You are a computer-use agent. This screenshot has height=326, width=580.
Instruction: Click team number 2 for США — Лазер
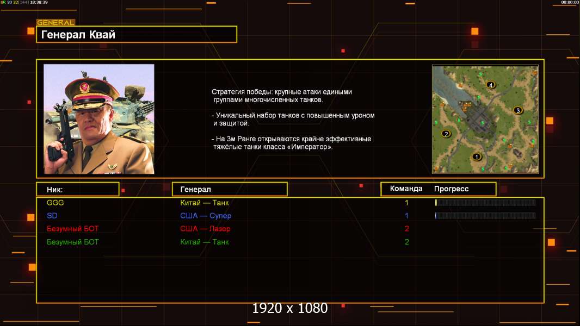(407, 229)
